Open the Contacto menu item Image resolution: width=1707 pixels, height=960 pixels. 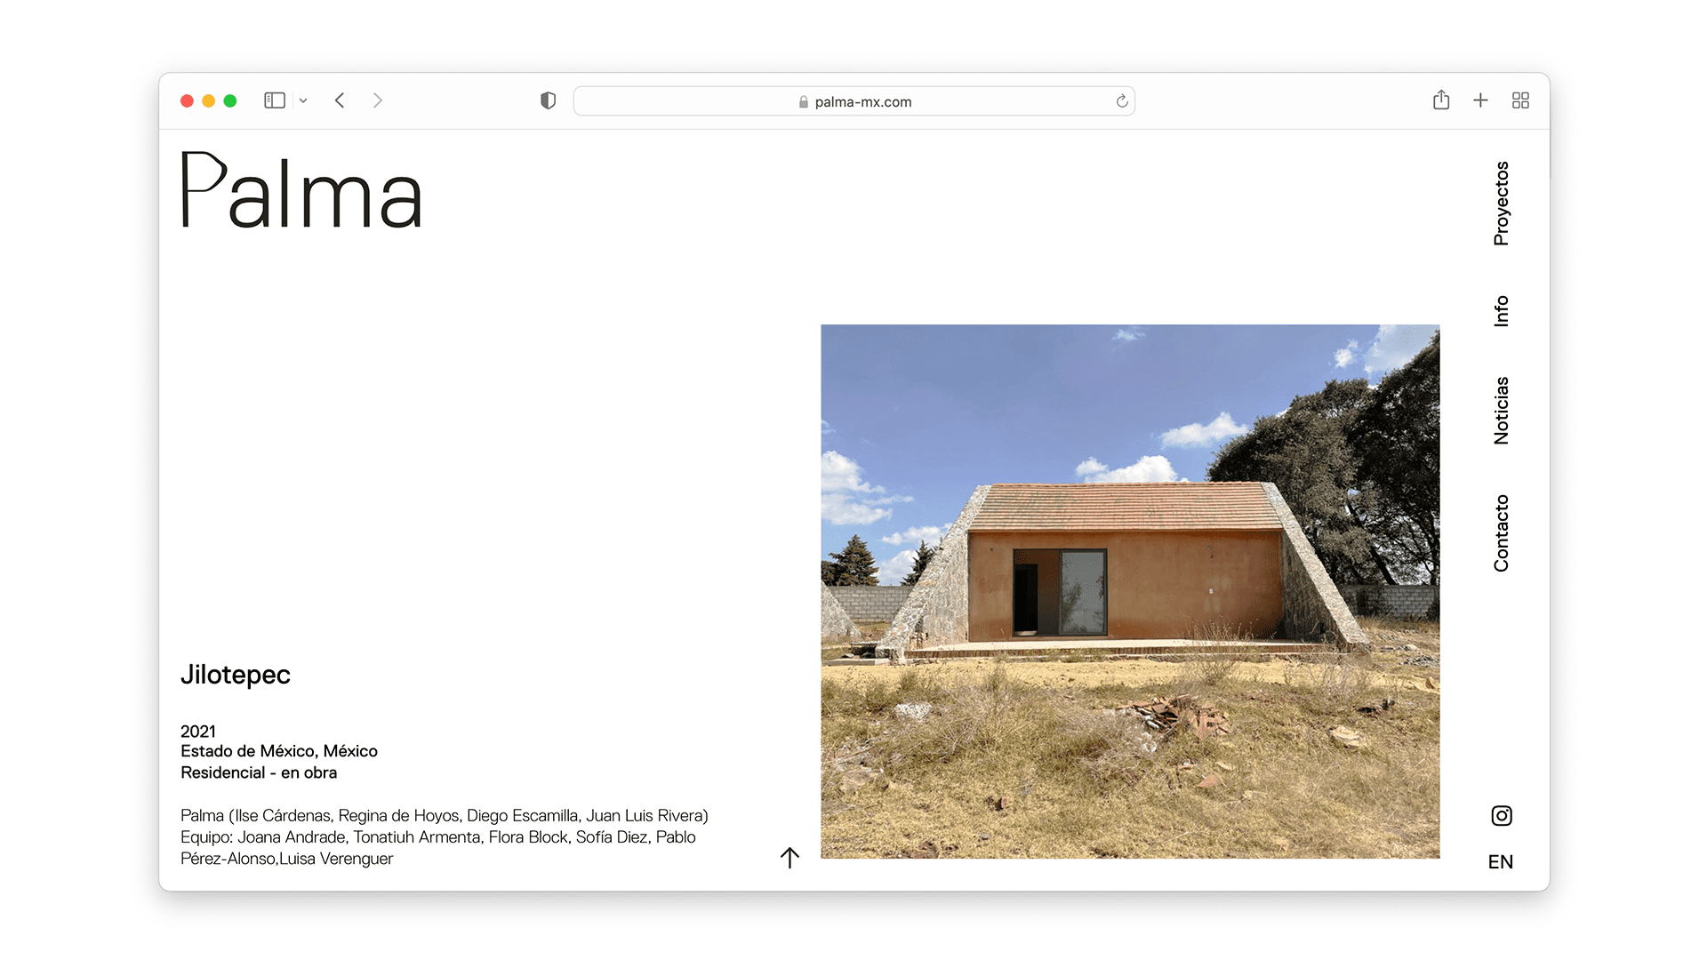coord(1502,533)
